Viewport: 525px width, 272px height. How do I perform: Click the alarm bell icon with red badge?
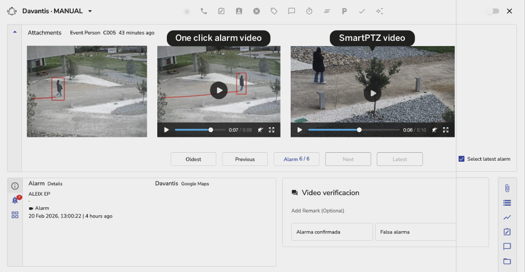(x=15, y=200)
